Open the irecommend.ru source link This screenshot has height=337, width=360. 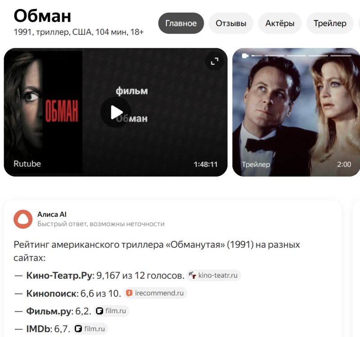point(155,293)
